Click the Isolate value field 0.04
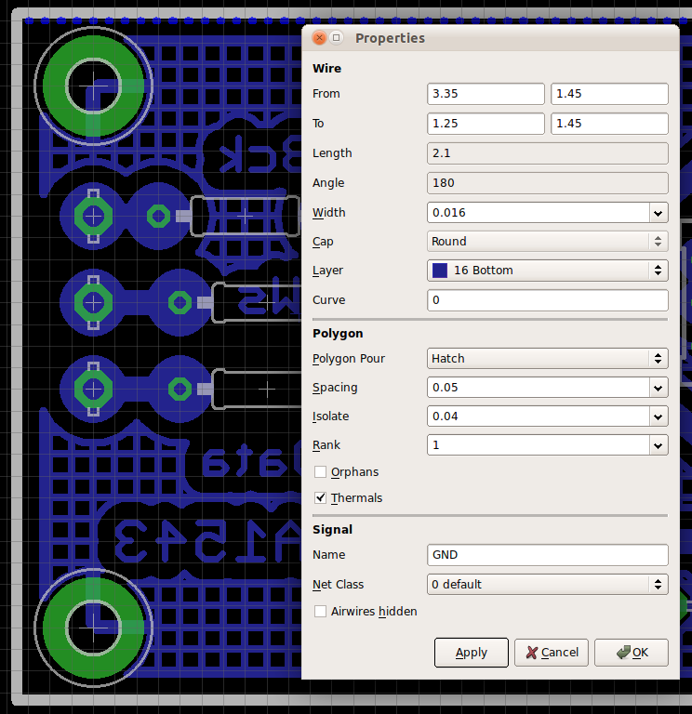Image resolution: width=692 pixels, height=714 pixels. [x=538, y=416]
